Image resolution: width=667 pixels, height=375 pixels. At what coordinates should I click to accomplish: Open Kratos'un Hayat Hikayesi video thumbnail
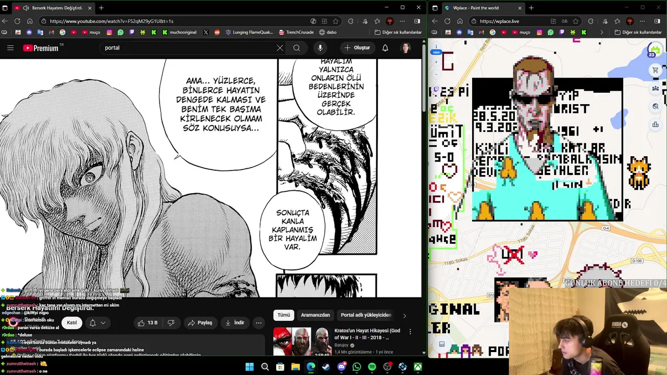click(302, 342)
